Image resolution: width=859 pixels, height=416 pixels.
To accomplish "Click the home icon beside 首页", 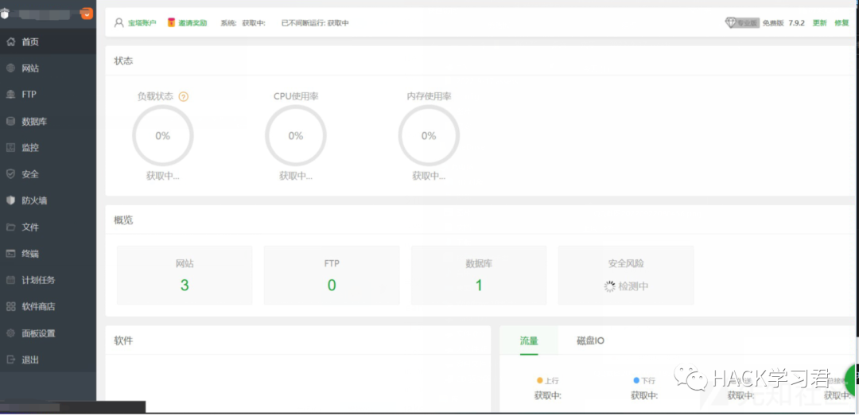I will [10, 41].
